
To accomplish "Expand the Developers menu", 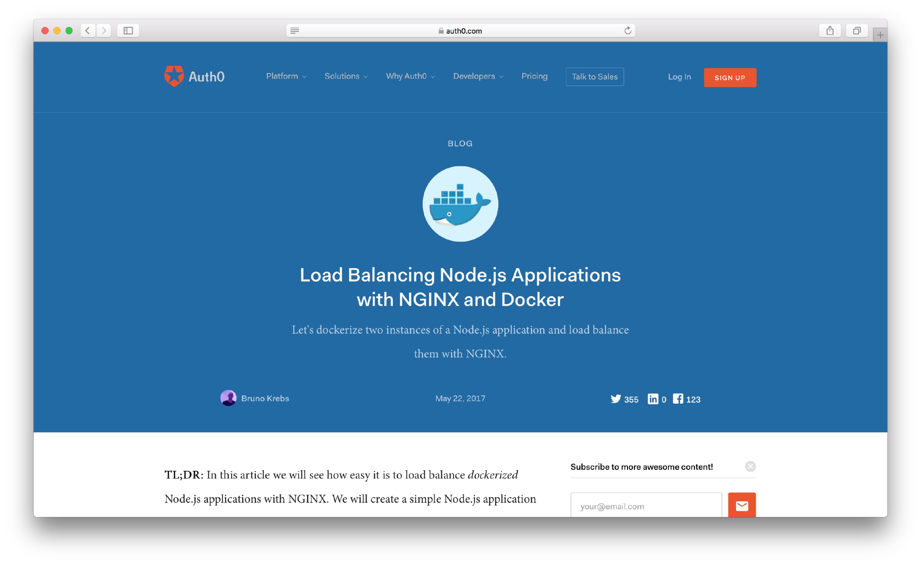I will click(478, 76).
